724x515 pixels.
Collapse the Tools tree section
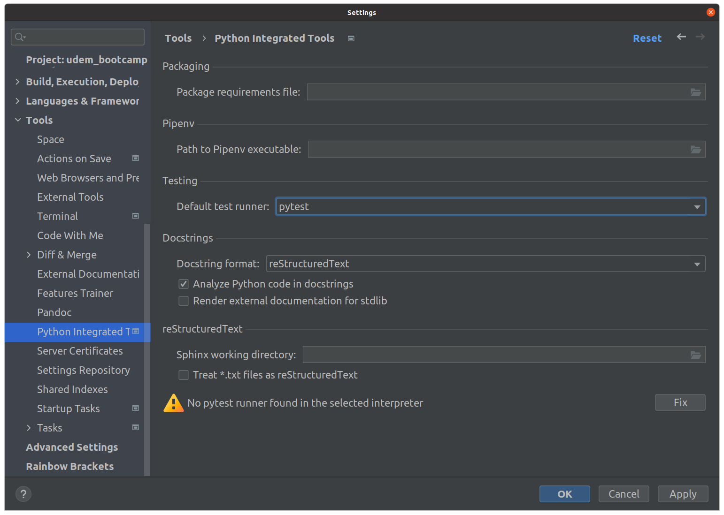tap(18, 121)
